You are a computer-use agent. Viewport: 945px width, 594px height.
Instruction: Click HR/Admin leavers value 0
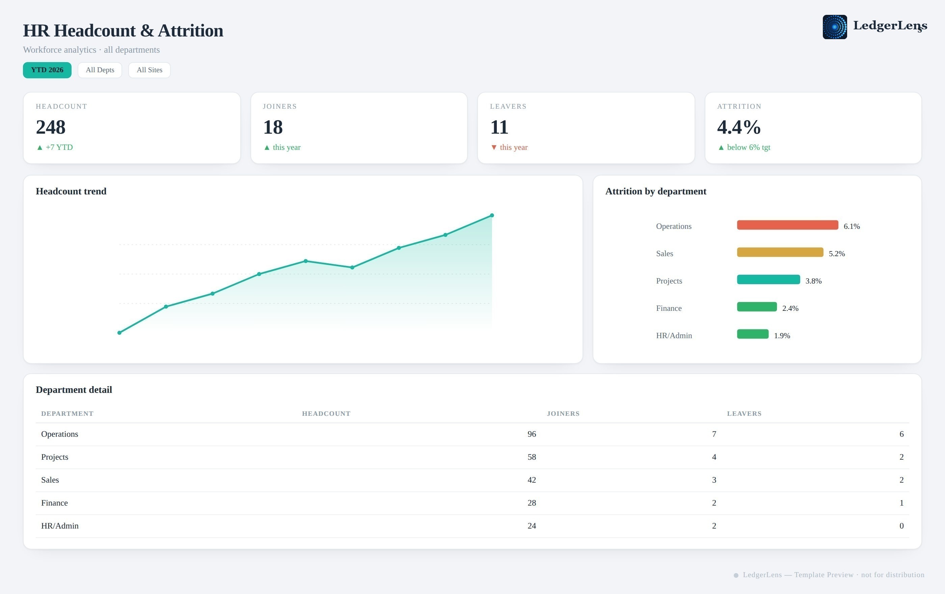(901, 526)
